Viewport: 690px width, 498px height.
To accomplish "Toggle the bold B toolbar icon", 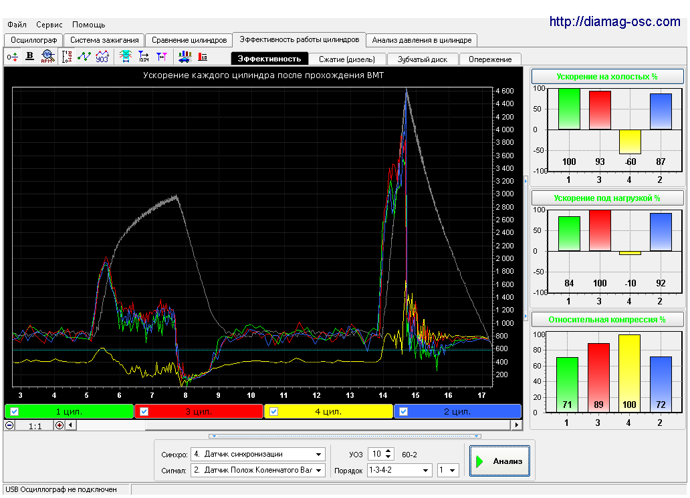I will click(29, 56).
